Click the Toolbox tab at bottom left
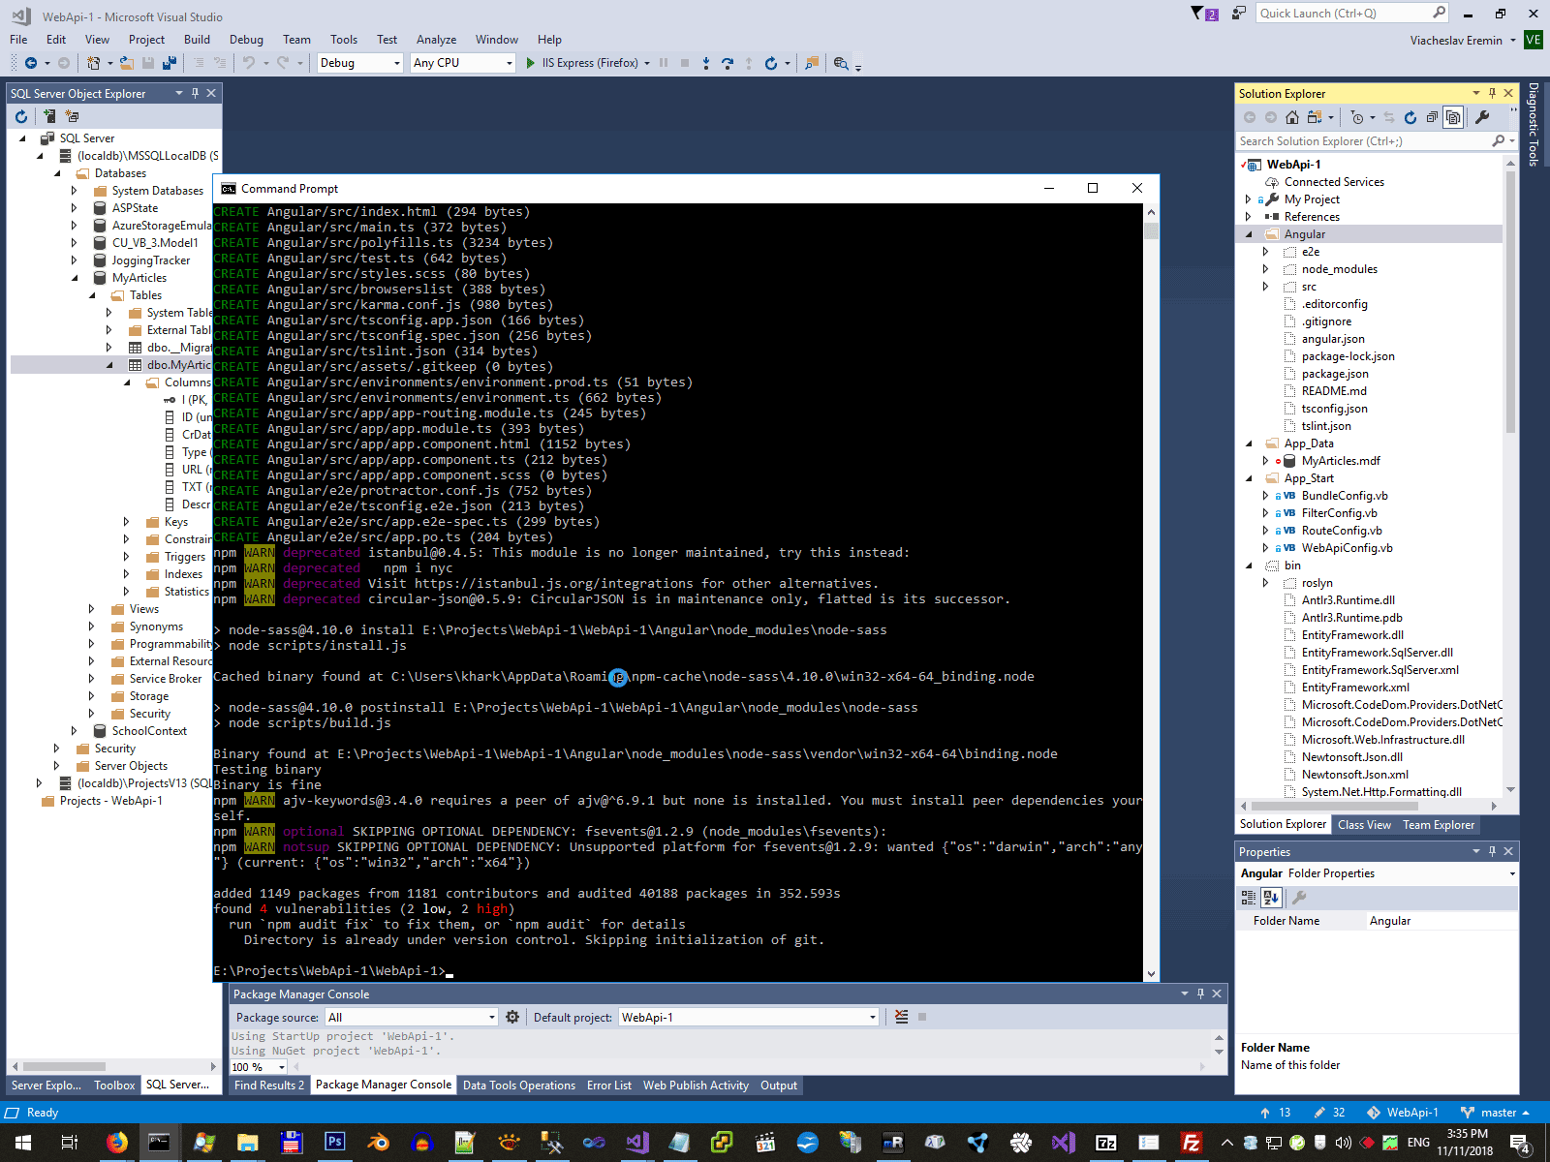Image resolution: width=1550 pixels, height=1162 pixels. 114,1086
